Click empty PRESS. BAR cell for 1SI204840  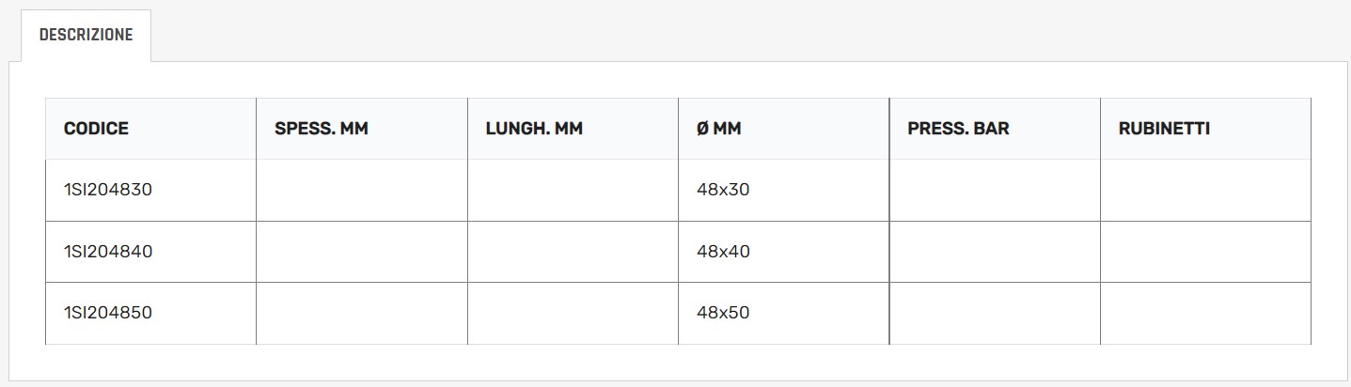[994, 252]
